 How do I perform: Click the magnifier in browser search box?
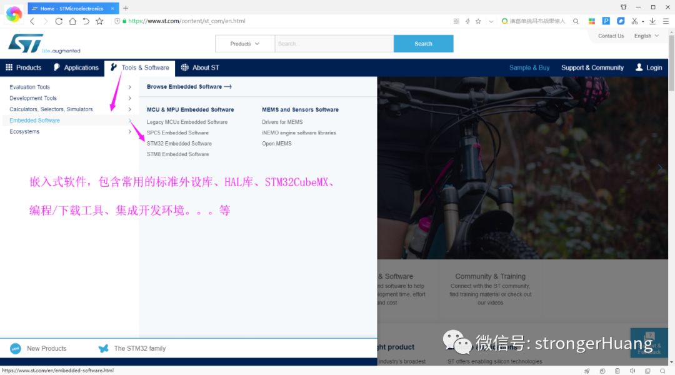(576, 21)
